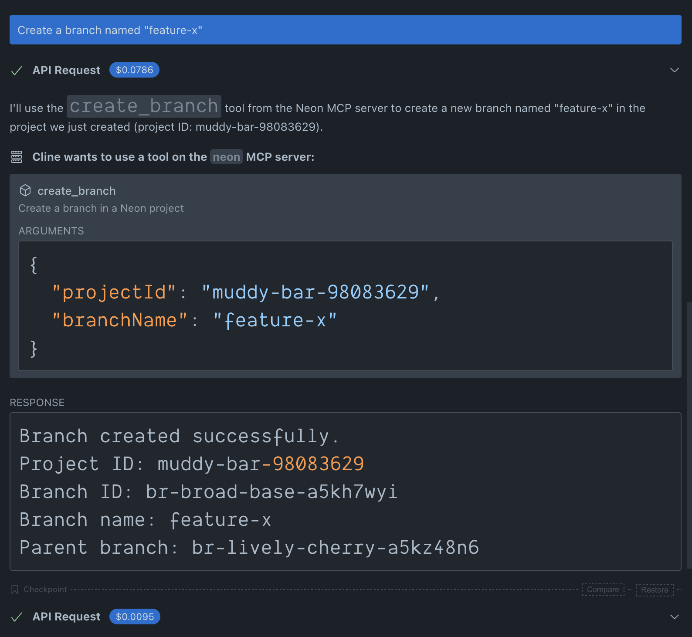Click the MCP server icon next to 'Cline wants'
This screenshot has height=637, width=692.
(x=17, y=157)
